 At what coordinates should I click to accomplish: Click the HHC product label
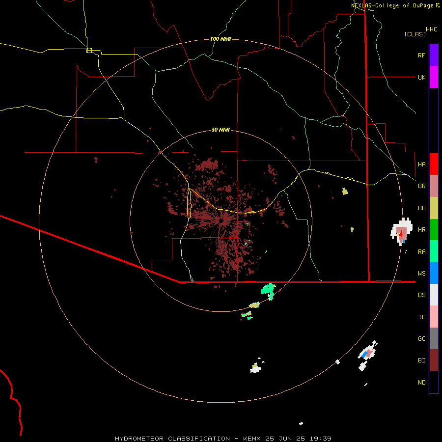431,29
